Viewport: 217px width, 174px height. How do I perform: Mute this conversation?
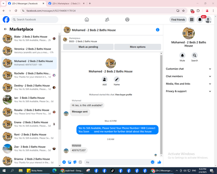click(182, 55)
